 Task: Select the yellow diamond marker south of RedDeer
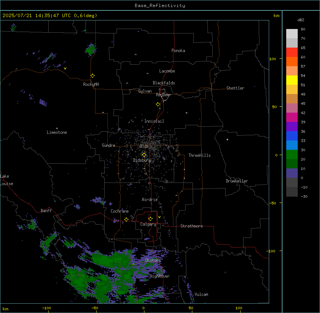point(158,104)
